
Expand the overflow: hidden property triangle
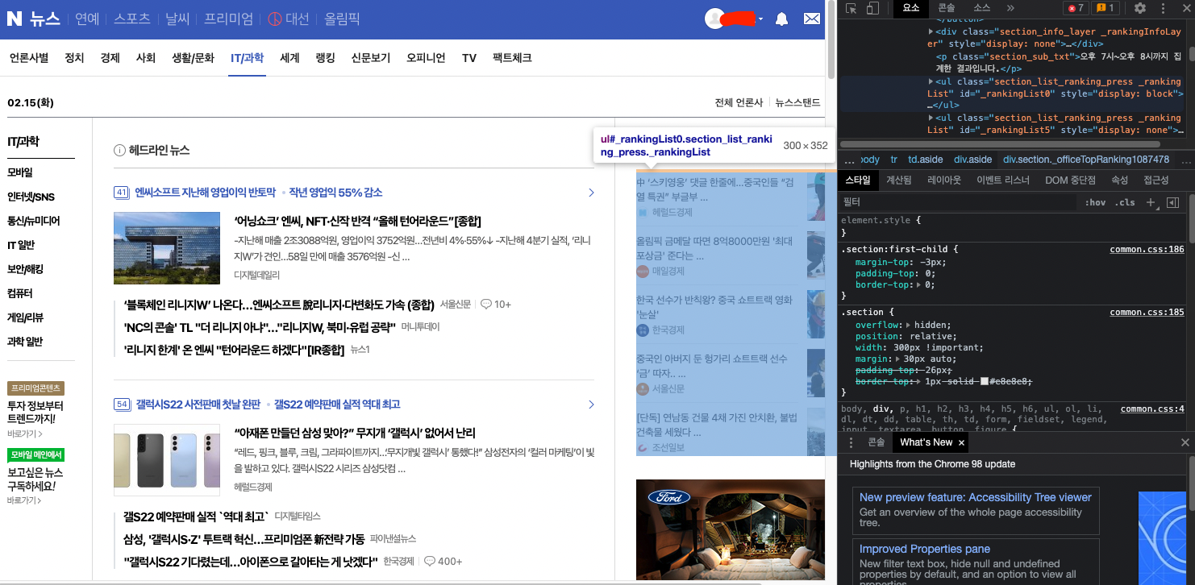click(909, 326)
